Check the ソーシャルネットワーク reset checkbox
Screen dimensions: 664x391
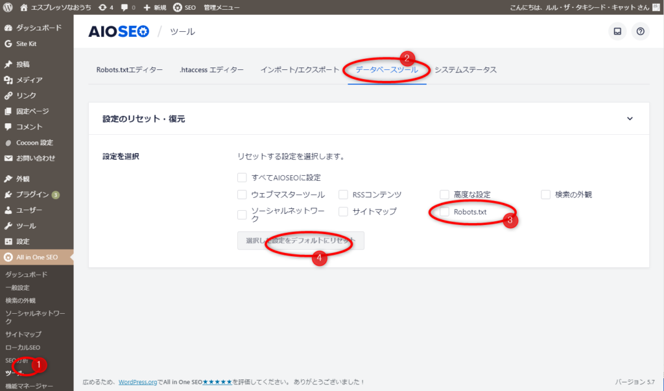tap(242, 215)
